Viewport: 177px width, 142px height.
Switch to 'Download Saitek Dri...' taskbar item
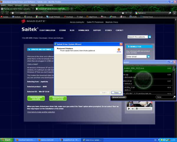[26, 140]
